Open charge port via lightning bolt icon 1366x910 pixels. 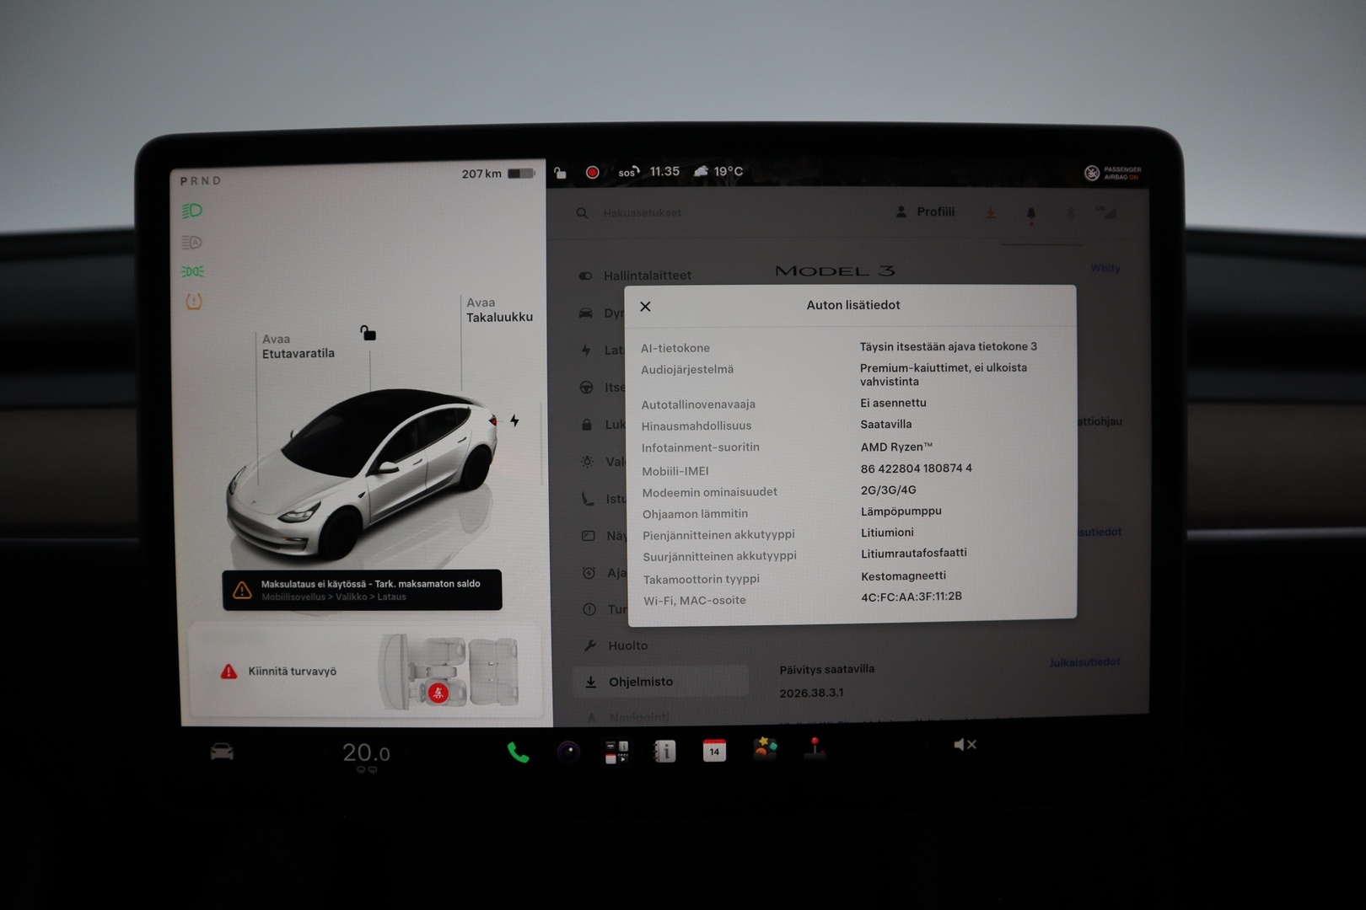point(514,420)
